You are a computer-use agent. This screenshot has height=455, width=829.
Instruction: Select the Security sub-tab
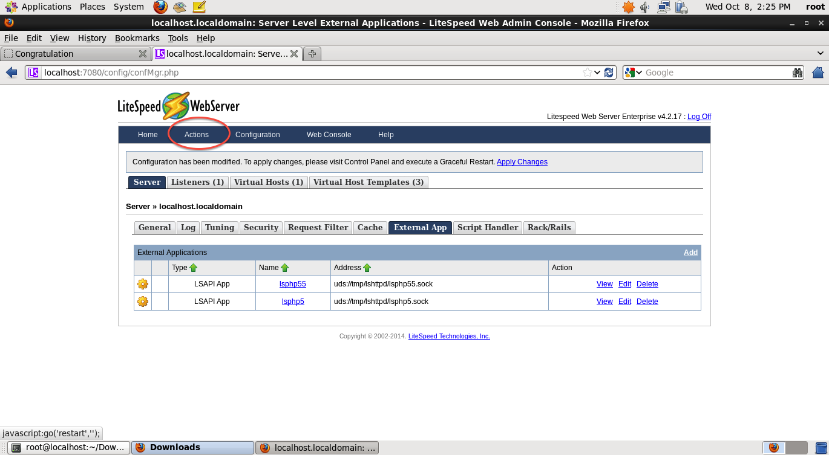pos(261,227)
